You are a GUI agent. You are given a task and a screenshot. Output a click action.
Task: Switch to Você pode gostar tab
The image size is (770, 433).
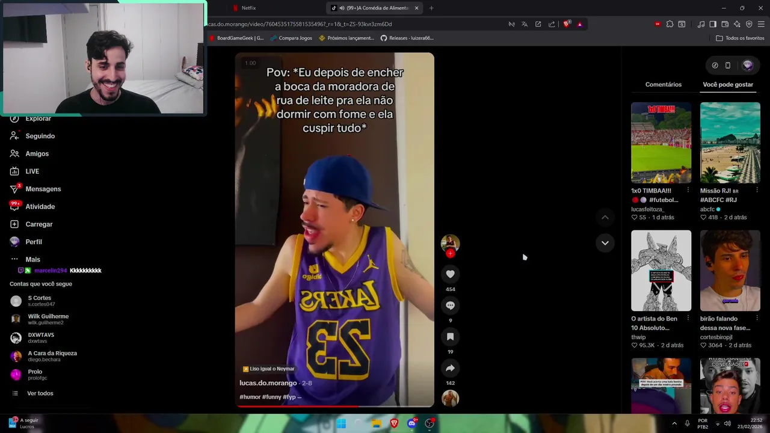coord(728,85)
